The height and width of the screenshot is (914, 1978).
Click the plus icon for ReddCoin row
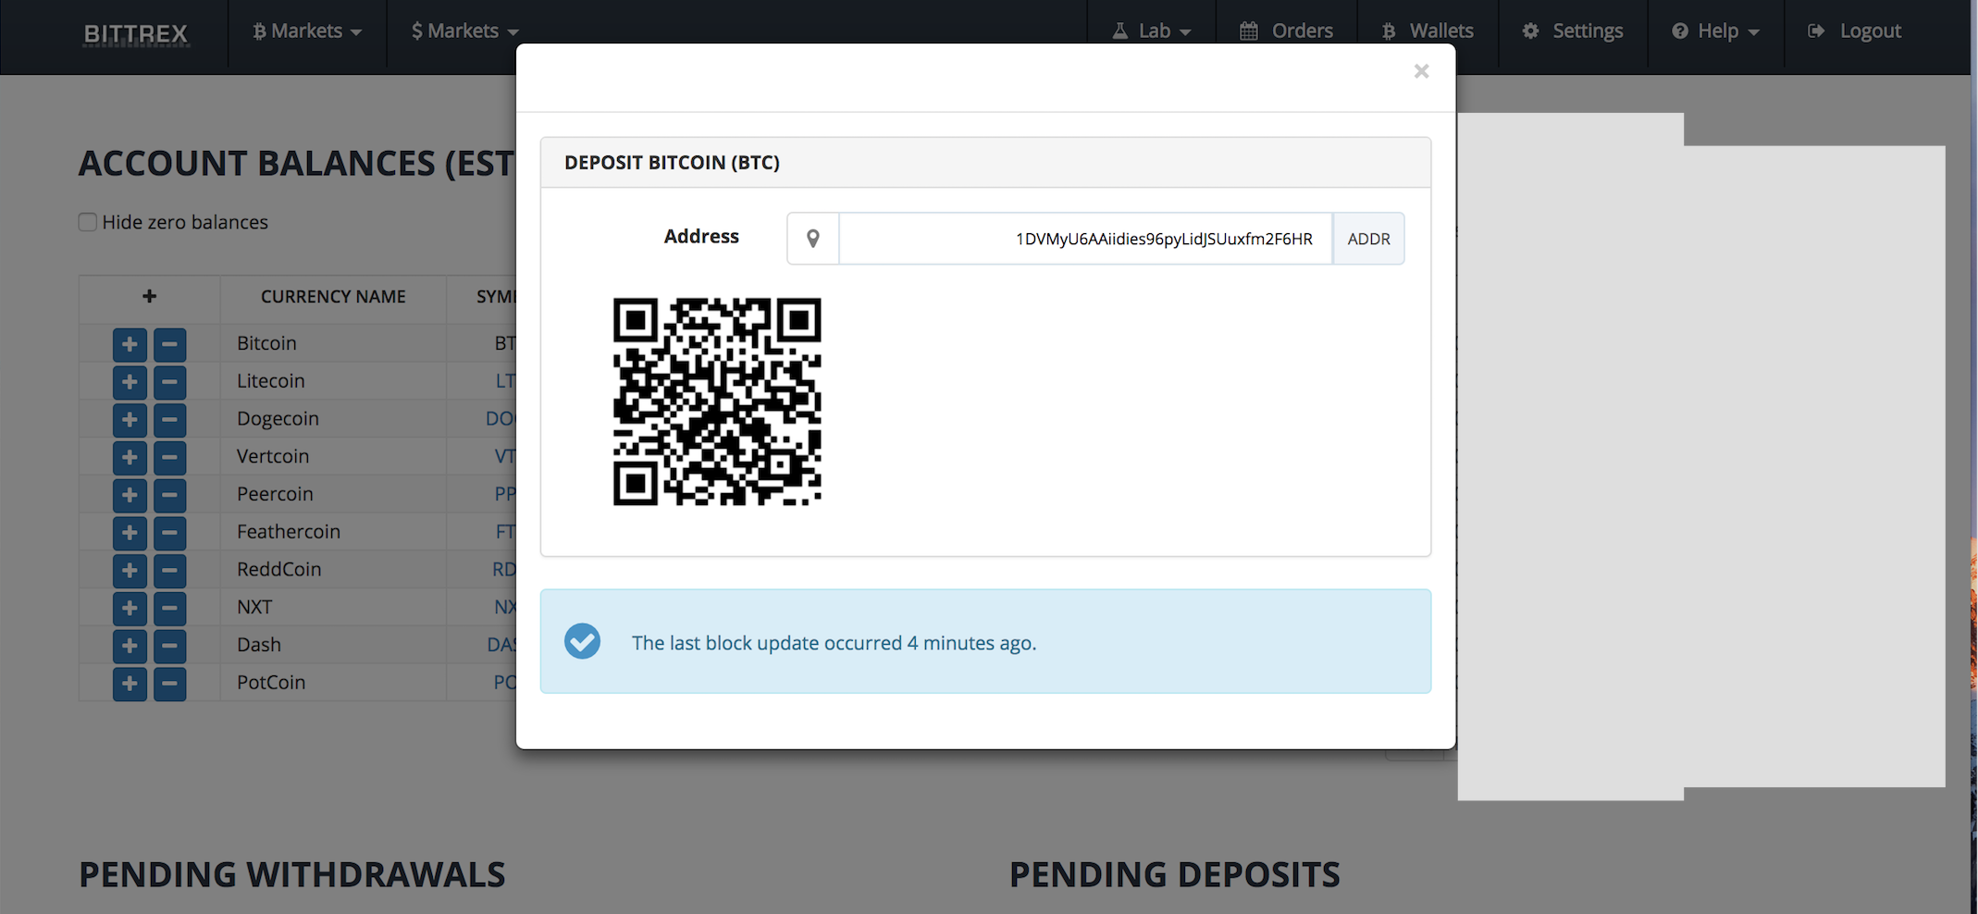tap(130, 571)
